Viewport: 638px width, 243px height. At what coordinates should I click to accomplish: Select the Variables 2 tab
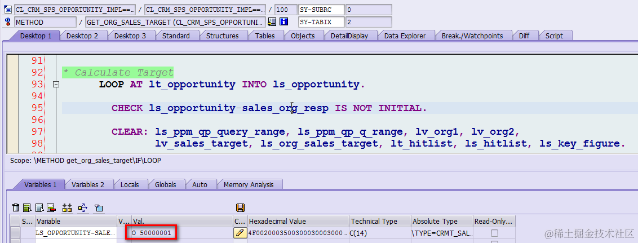pyautogui.click(x=88, y=184)
